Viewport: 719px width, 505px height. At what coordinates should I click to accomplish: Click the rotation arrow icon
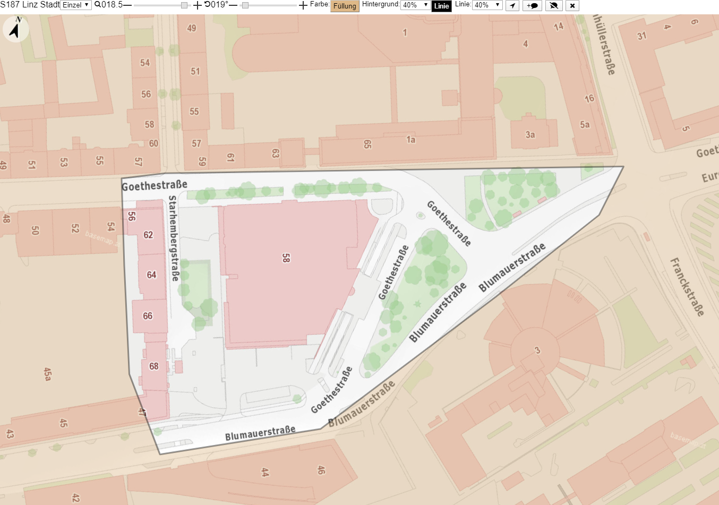(x=208, y=5)
